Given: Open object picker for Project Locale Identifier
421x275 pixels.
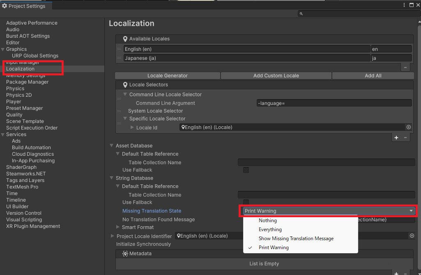Looking at the screenshot, I should pos(412,236).
